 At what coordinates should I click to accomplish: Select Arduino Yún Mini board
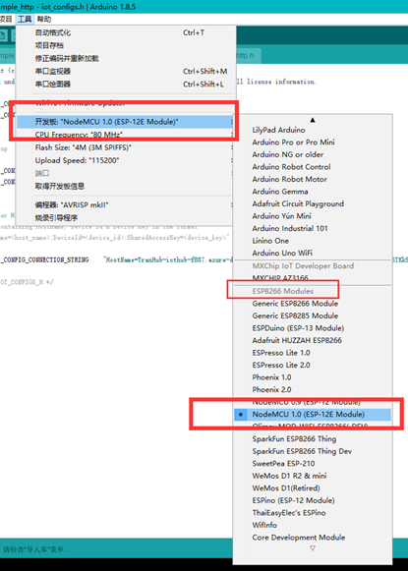[313, 216]
